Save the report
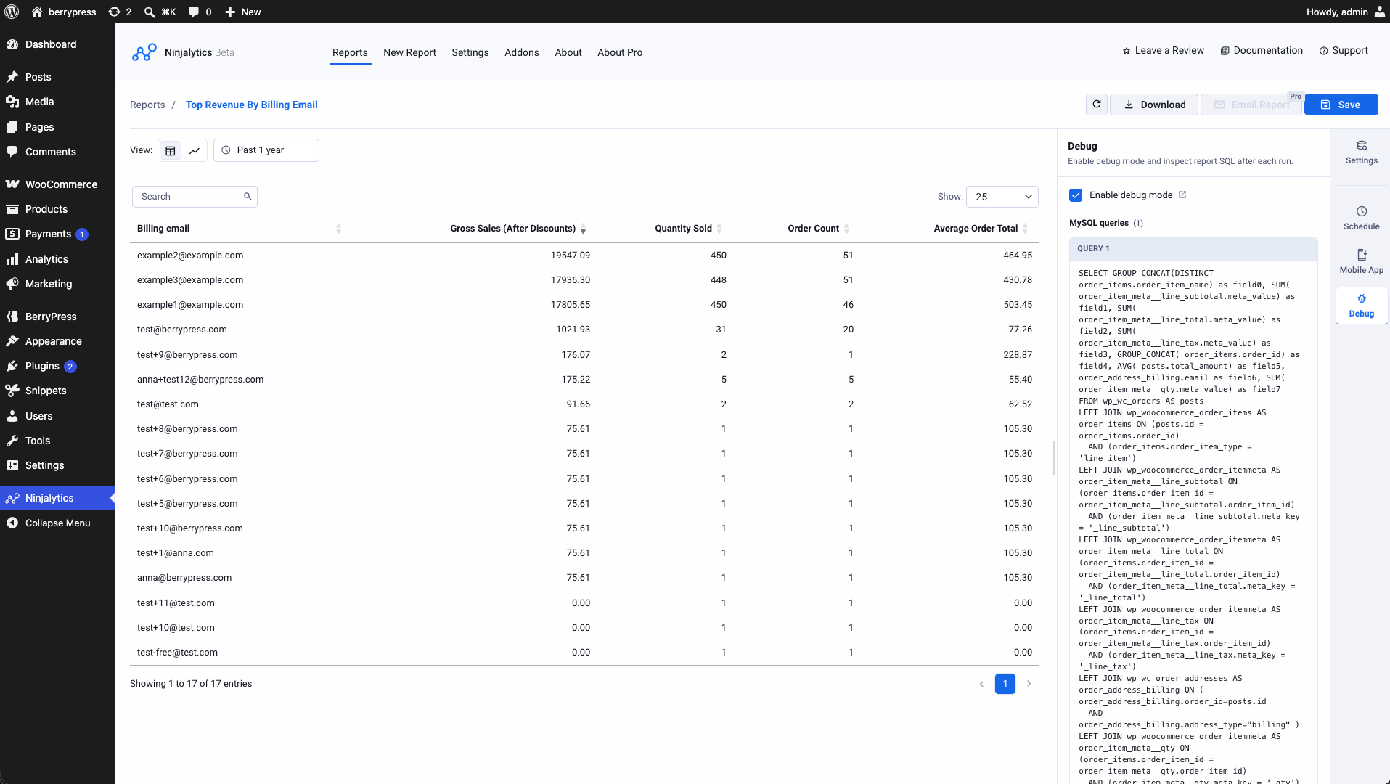 point(1341,105)
